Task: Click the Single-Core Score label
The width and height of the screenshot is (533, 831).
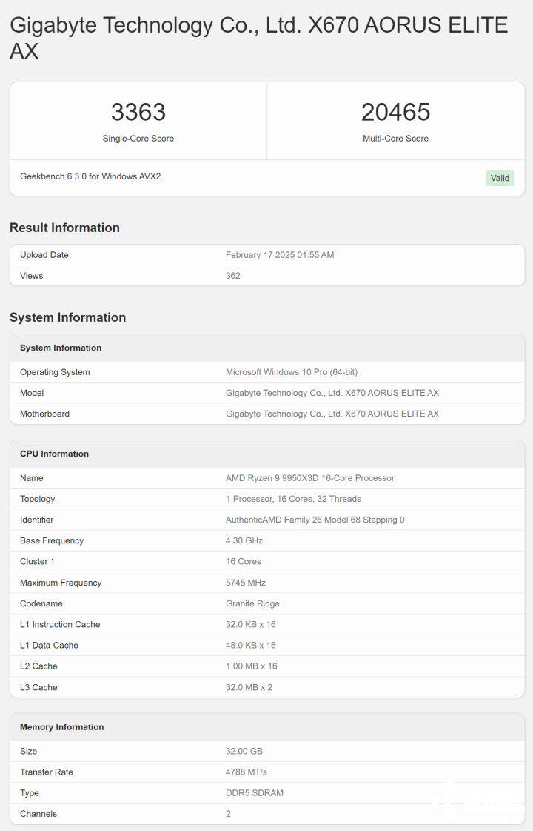Action: (x=138, y=139)
